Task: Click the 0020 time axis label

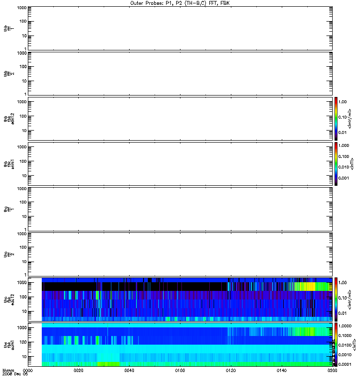Action: click(79, 371)
